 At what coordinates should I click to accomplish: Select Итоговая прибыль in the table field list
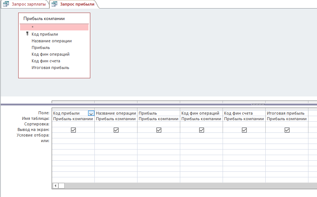pos(50,68)
